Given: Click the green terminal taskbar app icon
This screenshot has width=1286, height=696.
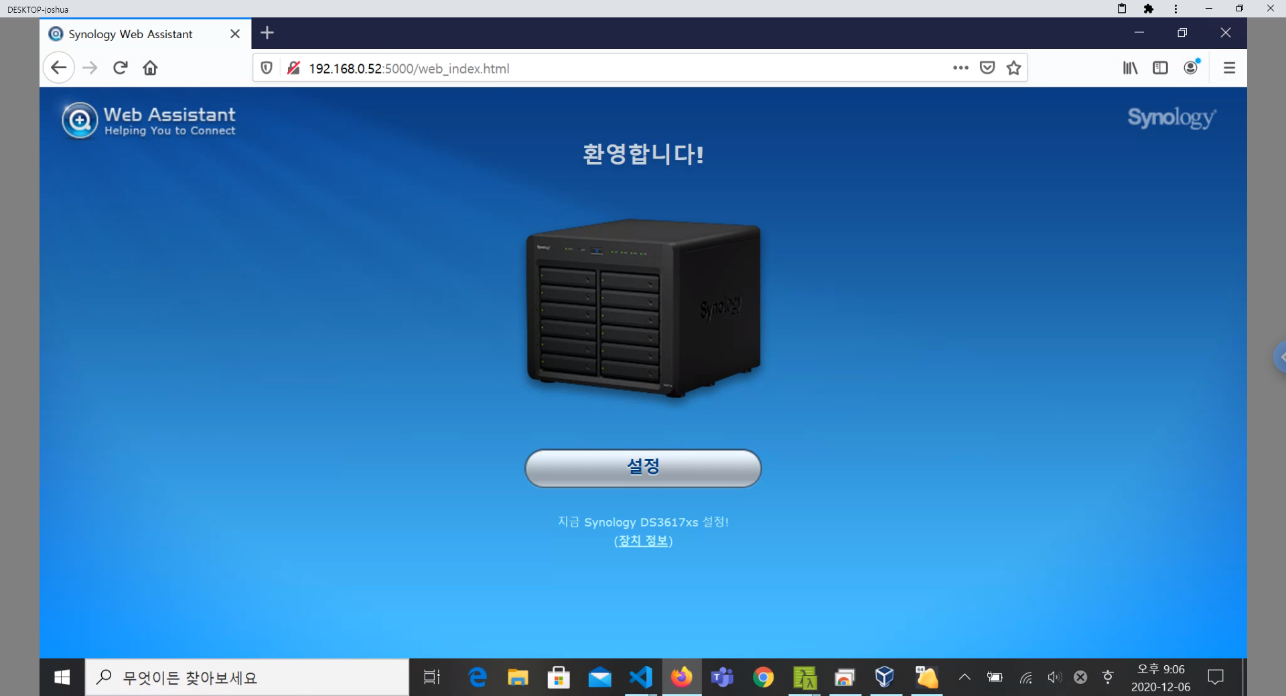Looking at the screenshot, I should click(804, 677).
